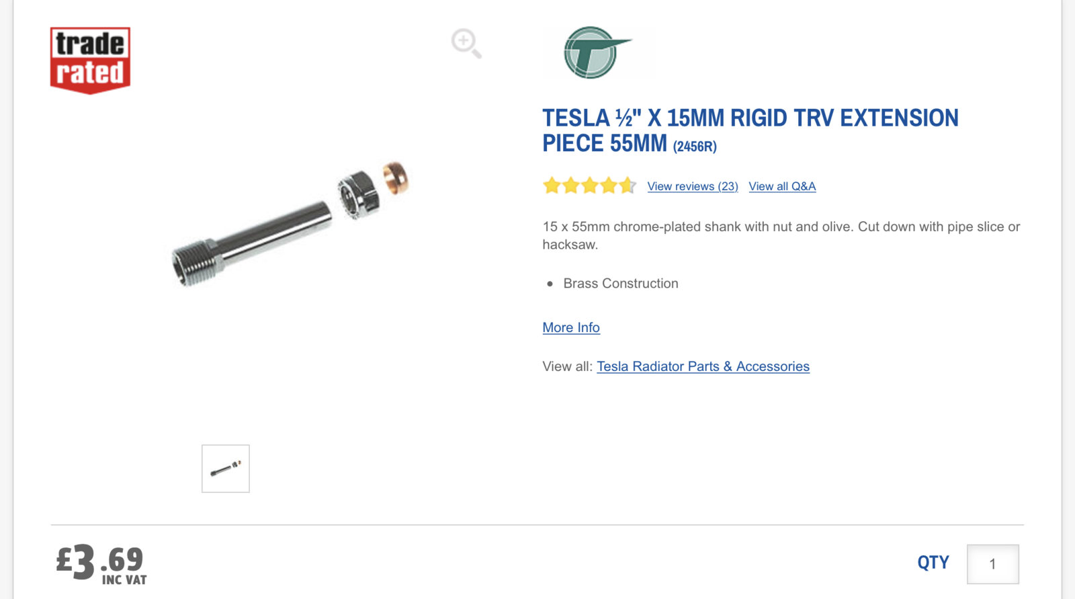This screenshot has height=599, width=1075.
Task: Click the copper olive in the product photo
Action: 395,178
